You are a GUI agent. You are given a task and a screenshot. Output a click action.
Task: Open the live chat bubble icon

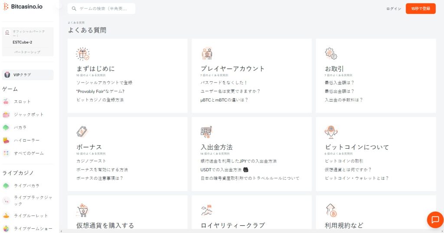(434, 220)
